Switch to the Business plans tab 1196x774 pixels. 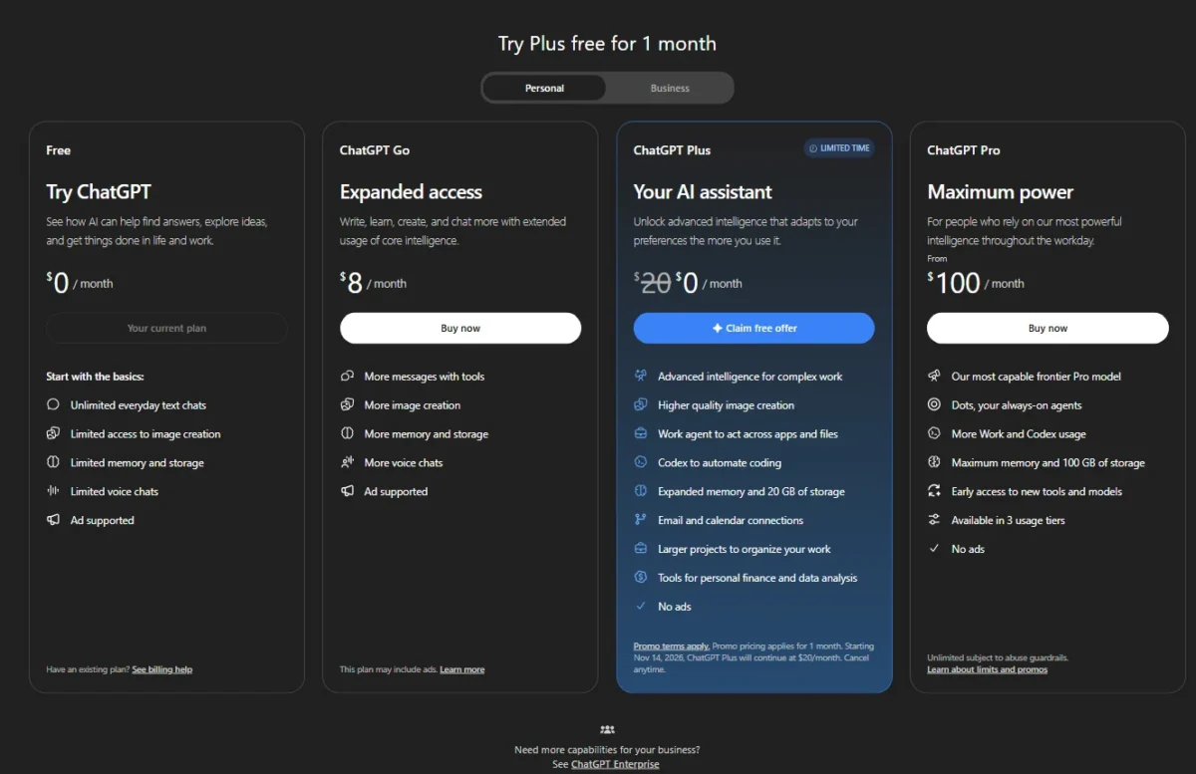coord(670,88)
